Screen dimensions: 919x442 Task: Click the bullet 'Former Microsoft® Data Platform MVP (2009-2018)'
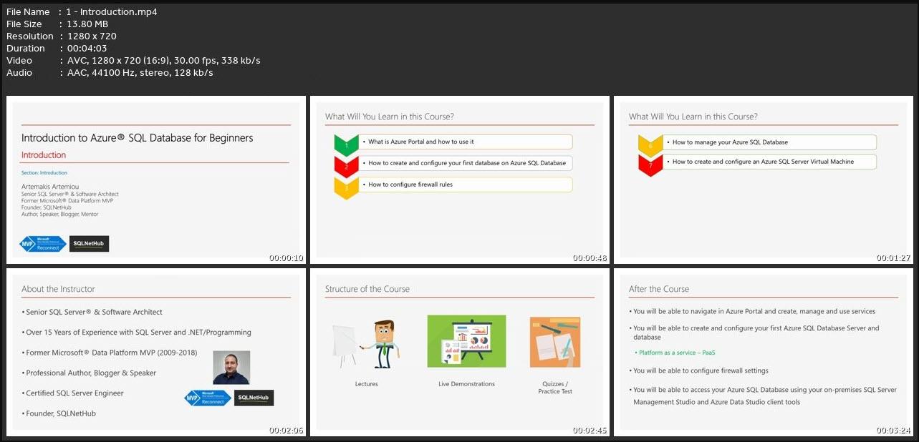coord(109,353)
